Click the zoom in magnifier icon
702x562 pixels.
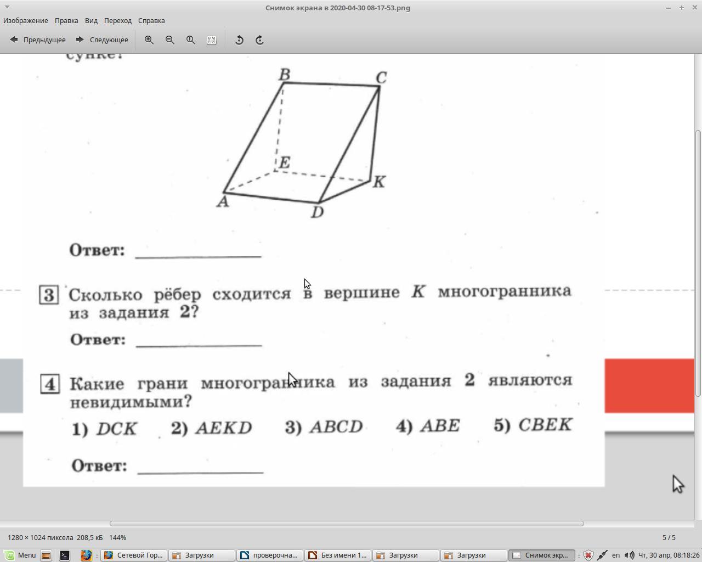[149, 40]
